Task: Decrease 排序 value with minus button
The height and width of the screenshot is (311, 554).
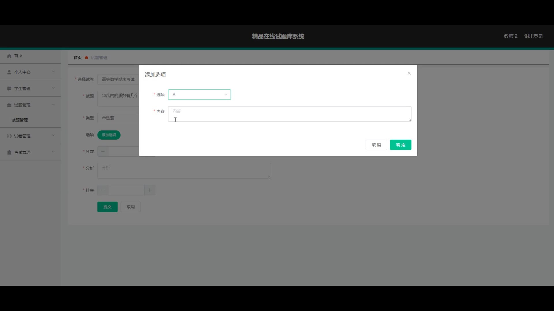Action: [103, 190]
